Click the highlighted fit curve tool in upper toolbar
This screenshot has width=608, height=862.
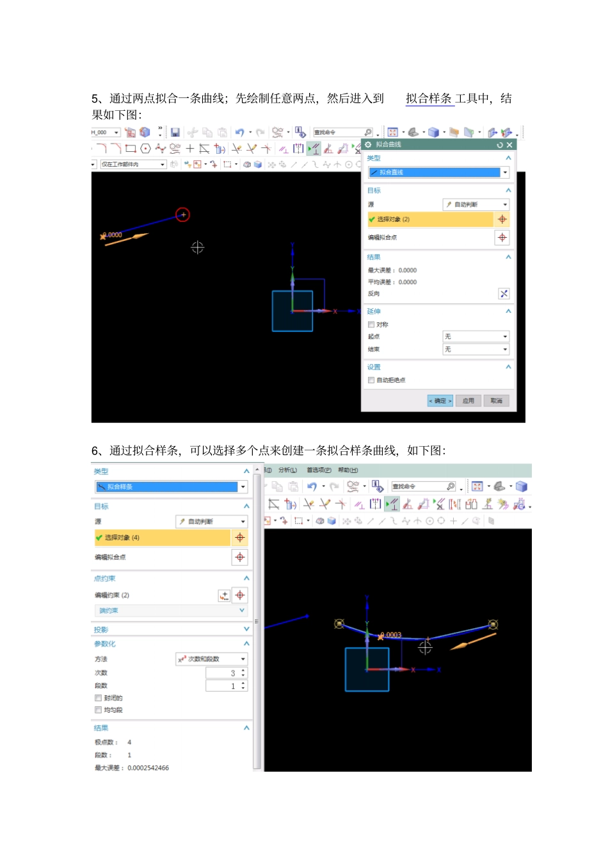pyautogui.click(x=313, y=149)
